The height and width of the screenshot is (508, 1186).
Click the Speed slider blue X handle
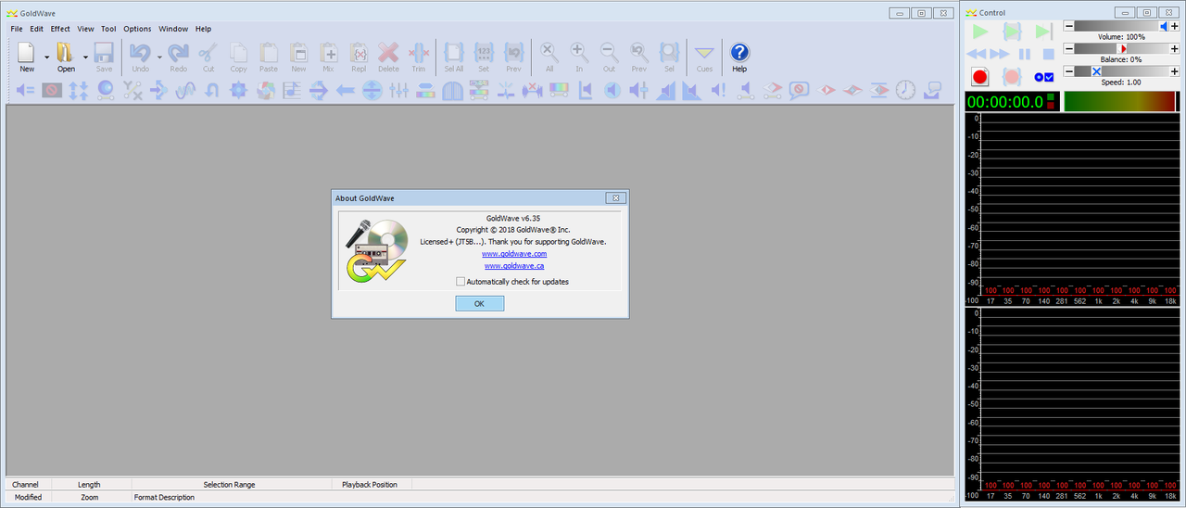(1096, 70)
